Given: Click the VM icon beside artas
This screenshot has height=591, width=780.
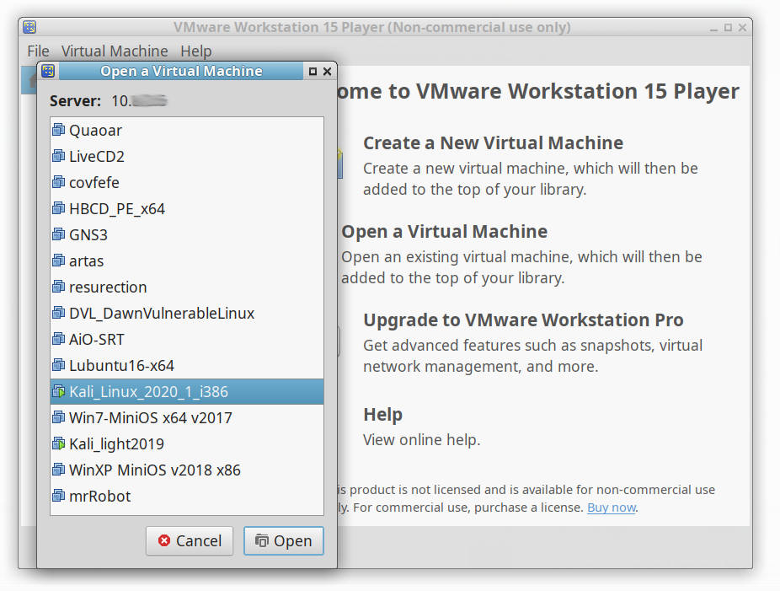Looking at the screenshot, I should tap(59, 261).
